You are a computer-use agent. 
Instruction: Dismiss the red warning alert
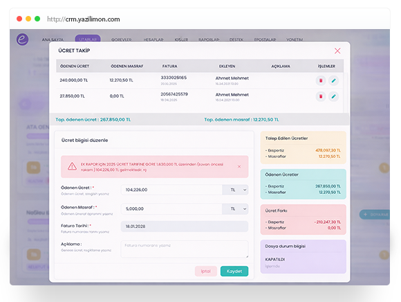pyautogui.click(x=239, y=166)
